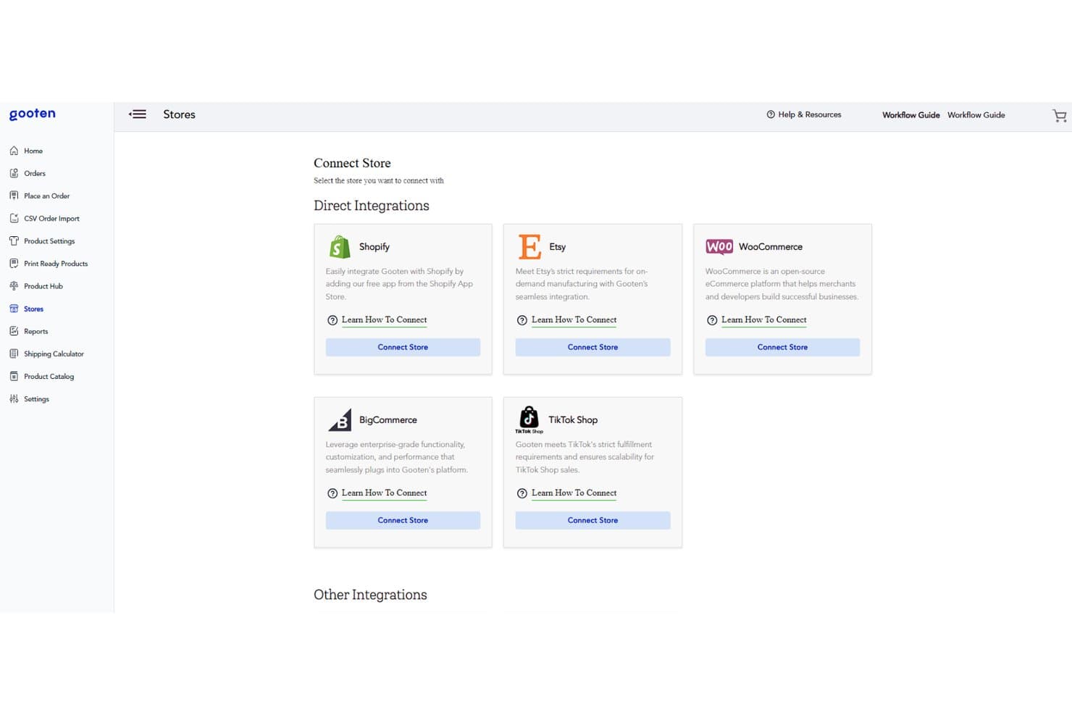This screenshot has width=1072, height=715.
Task: Click the WooCommerce logo icon
Action: (719, 247)
